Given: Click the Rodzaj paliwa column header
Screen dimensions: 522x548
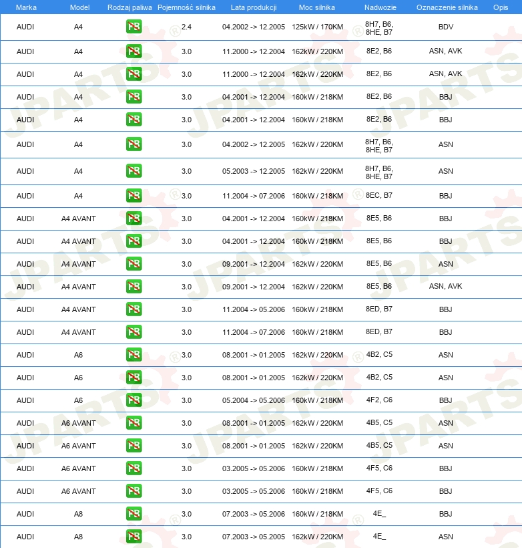Looking at the screenshot, I should pos(129,7).
